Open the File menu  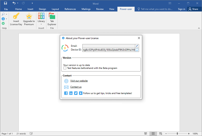pyautogui.click(x=6, y=9)
